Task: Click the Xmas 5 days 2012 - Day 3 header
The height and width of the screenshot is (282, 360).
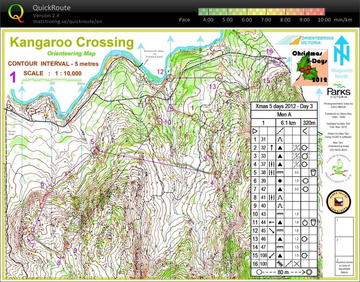Action: click(x=285, y=106)
